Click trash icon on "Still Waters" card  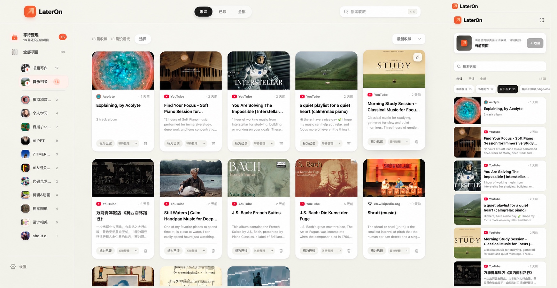(213, 251)
